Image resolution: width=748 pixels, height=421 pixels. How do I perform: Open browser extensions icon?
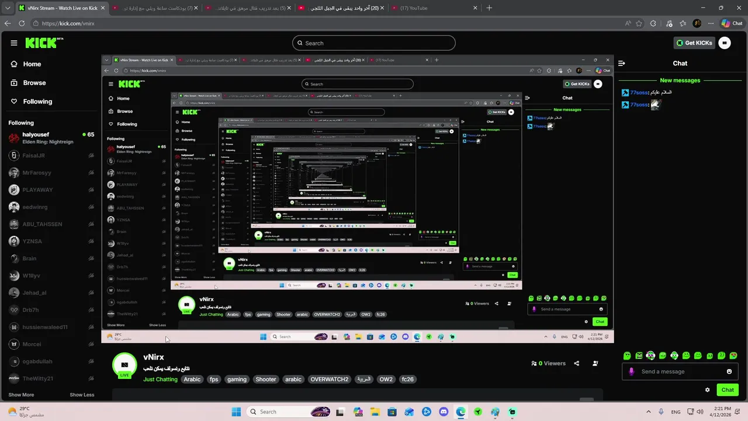653,23
